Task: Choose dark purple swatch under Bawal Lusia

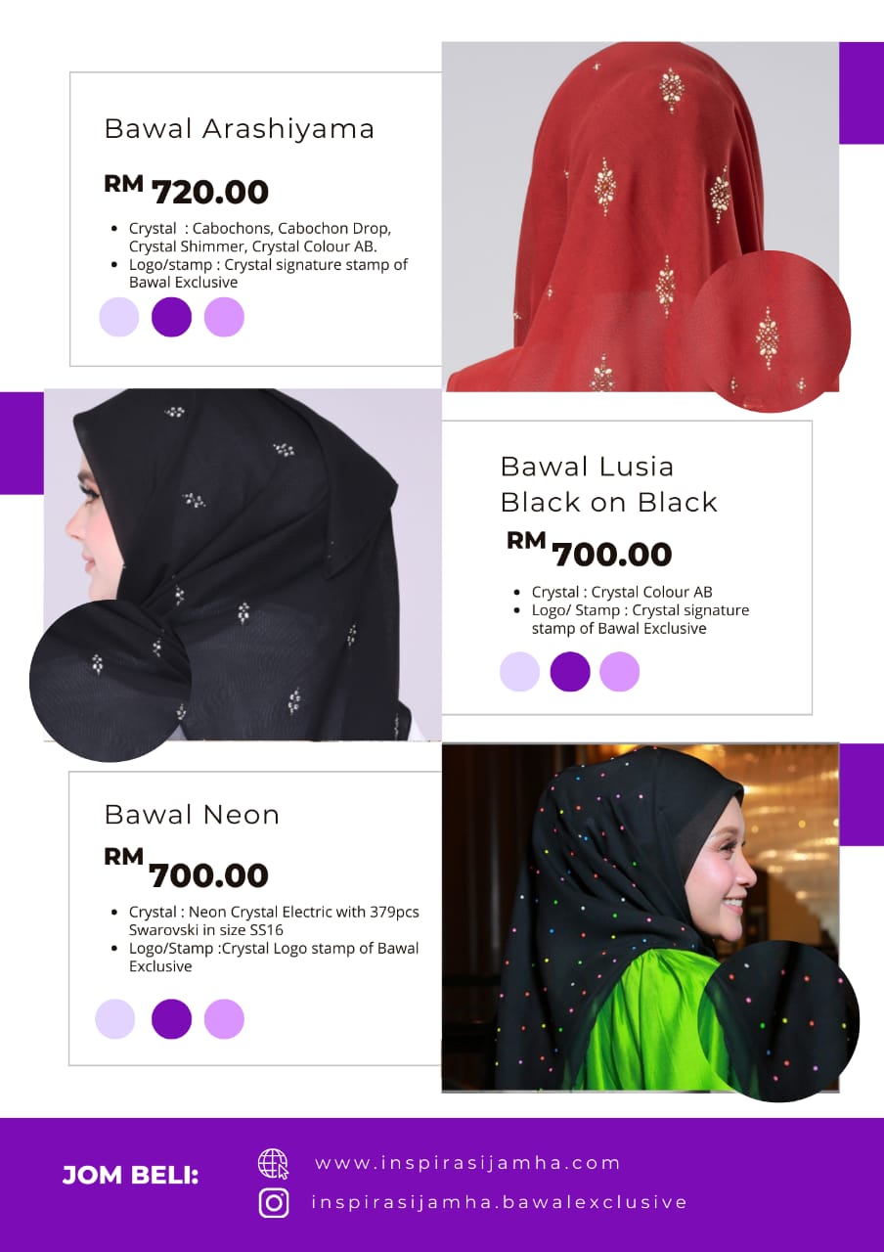Action: (x=570, y=672)
